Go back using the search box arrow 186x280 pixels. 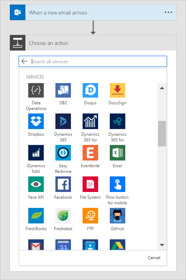(24, 61)
